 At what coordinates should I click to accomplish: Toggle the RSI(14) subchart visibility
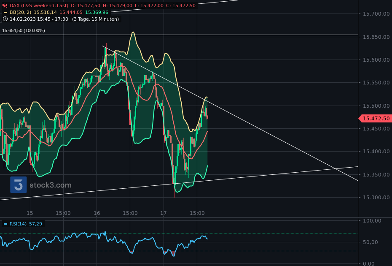click(x=5, y=224)
